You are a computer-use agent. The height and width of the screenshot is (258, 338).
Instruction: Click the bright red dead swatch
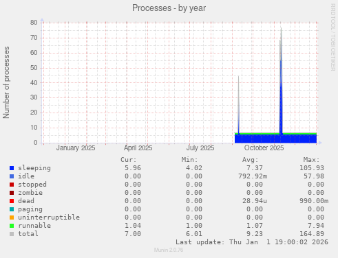tap(12, 201)
